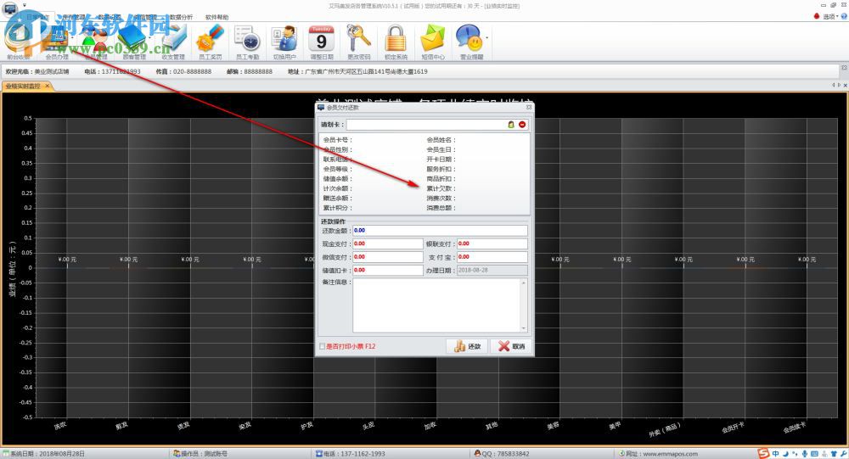Screen dimensions: 849x459
Task: Focus 支付宝 amount field
Action: pos(492,257)
